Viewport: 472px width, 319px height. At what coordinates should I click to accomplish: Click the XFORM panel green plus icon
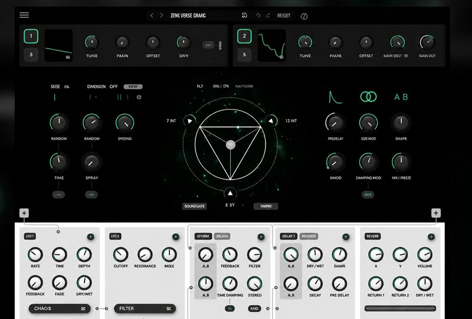pos(261,237)
